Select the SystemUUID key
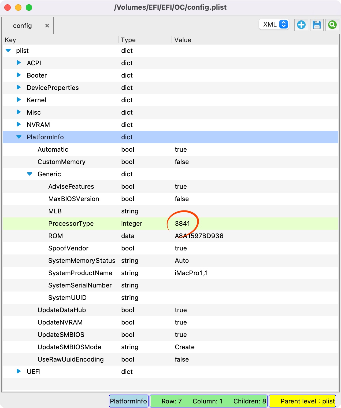341x408 pixels. click(67, 298)
